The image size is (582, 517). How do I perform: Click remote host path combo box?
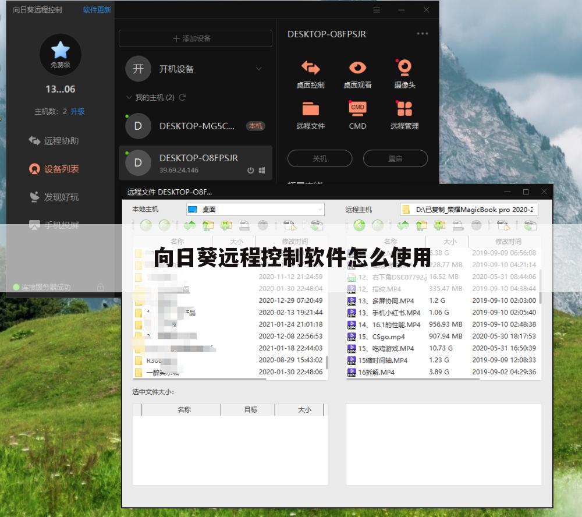(469, 210)
